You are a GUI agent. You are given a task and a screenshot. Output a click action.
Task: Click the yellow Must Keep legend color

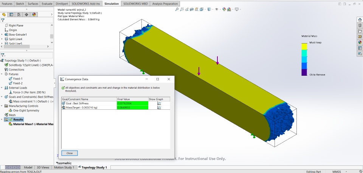[x=304, y=47]
